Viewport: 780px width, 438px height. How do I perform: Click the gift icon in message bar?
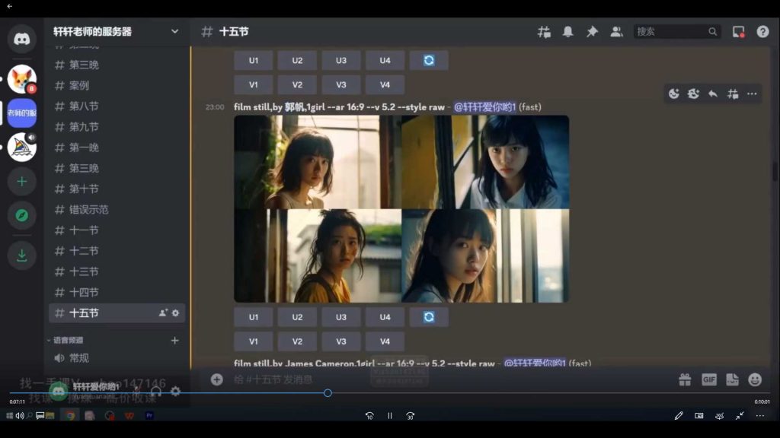685,379
